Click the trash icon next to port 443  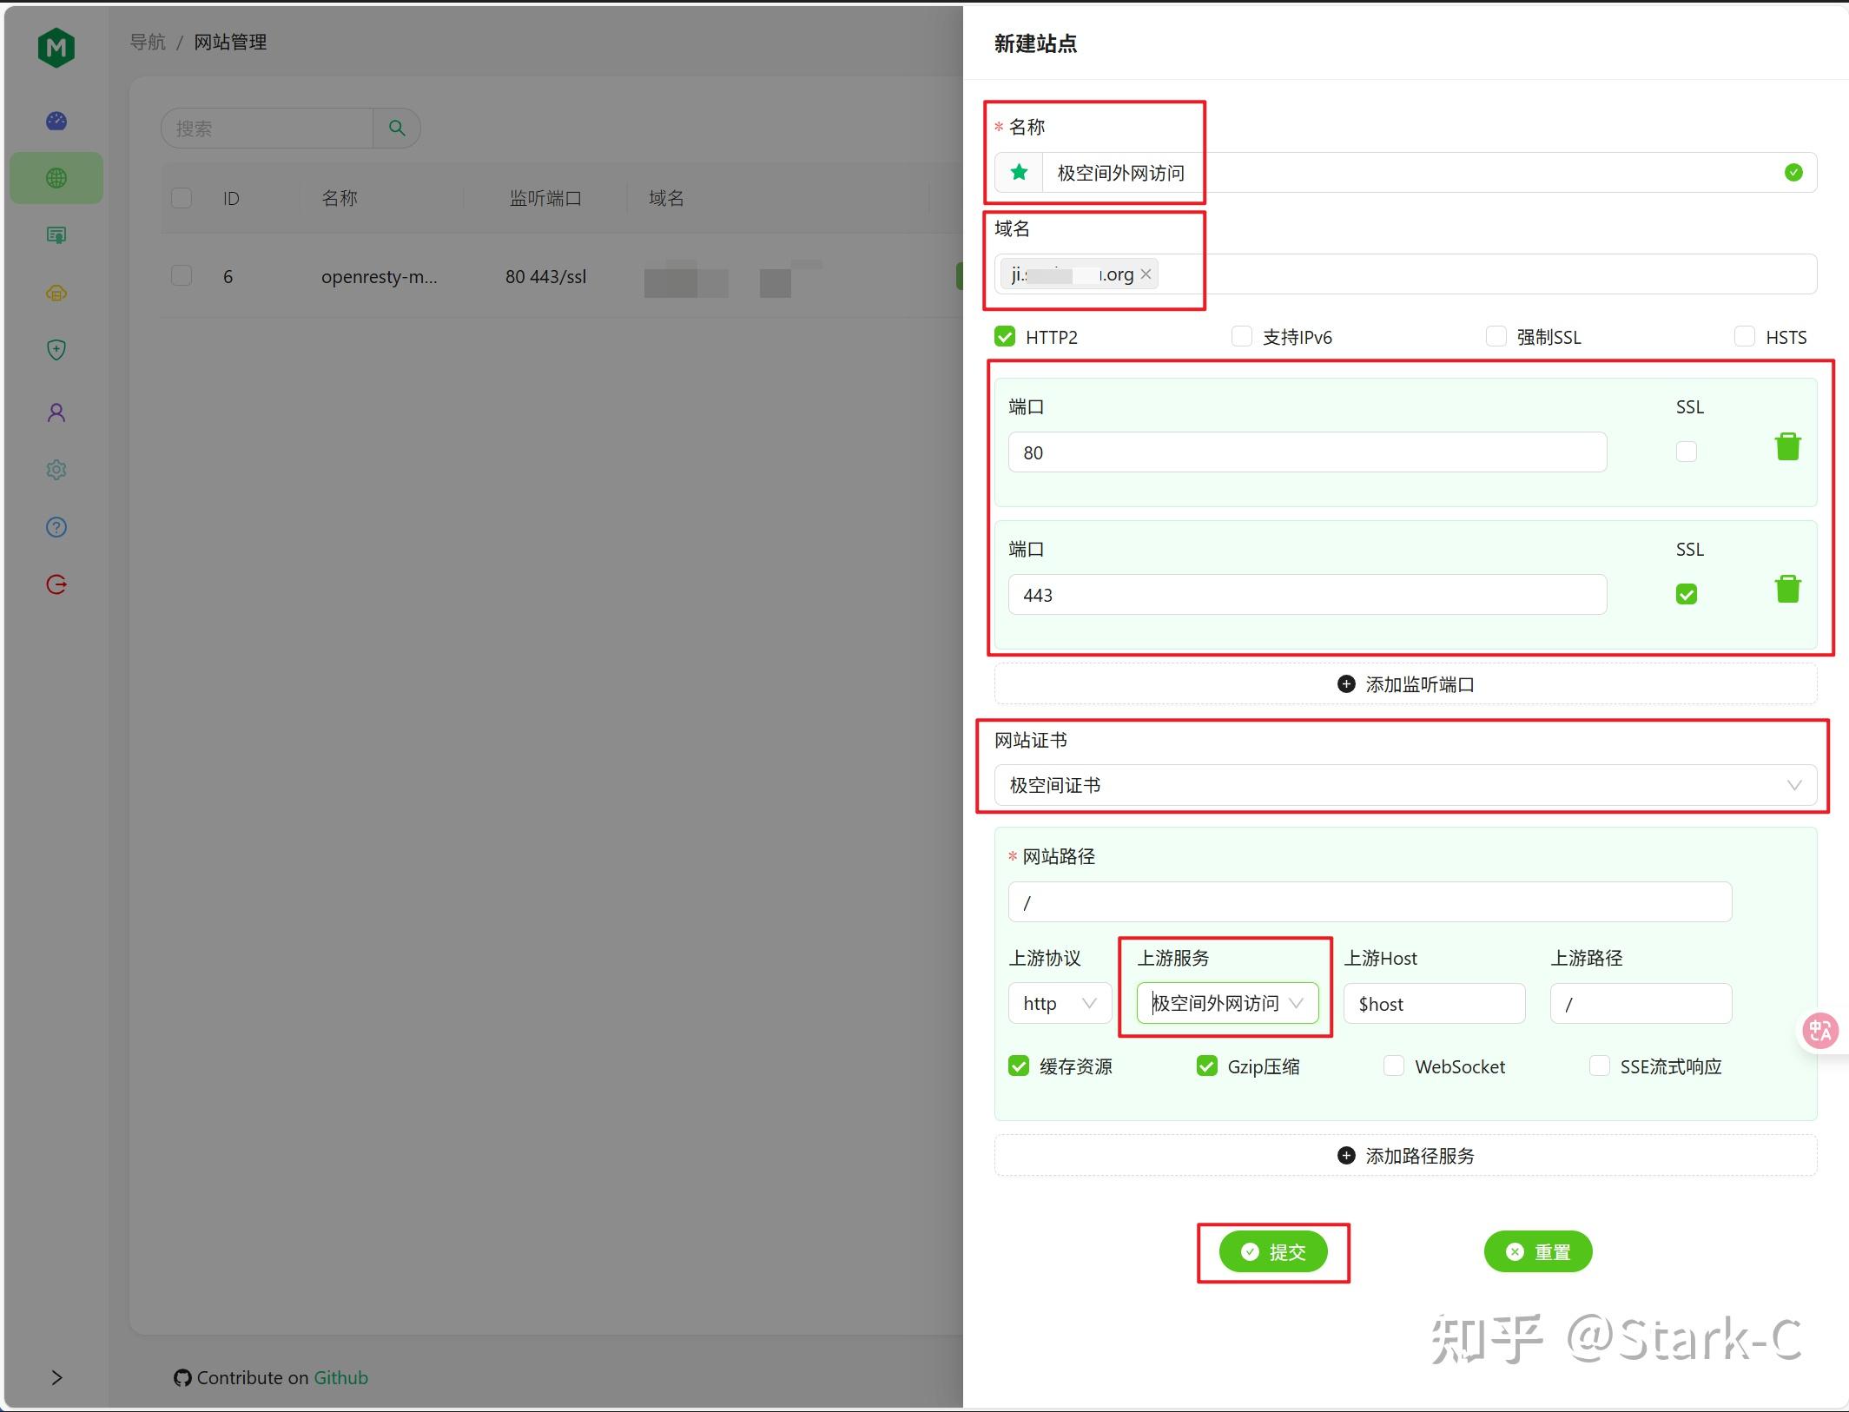(1787, 589)
